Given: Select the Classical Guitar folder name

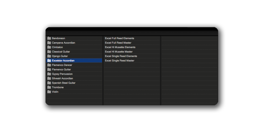Looking at the screenshot, I should [61, 52].
